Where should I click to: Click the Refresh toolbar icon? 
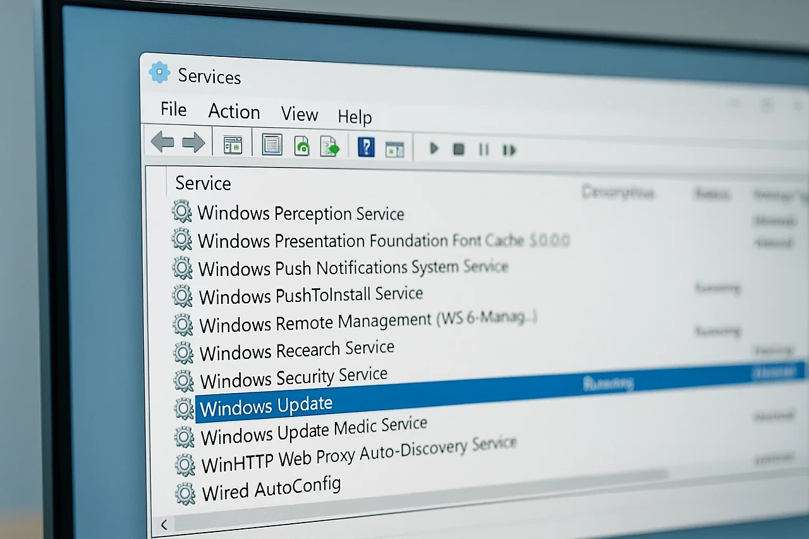302,147
